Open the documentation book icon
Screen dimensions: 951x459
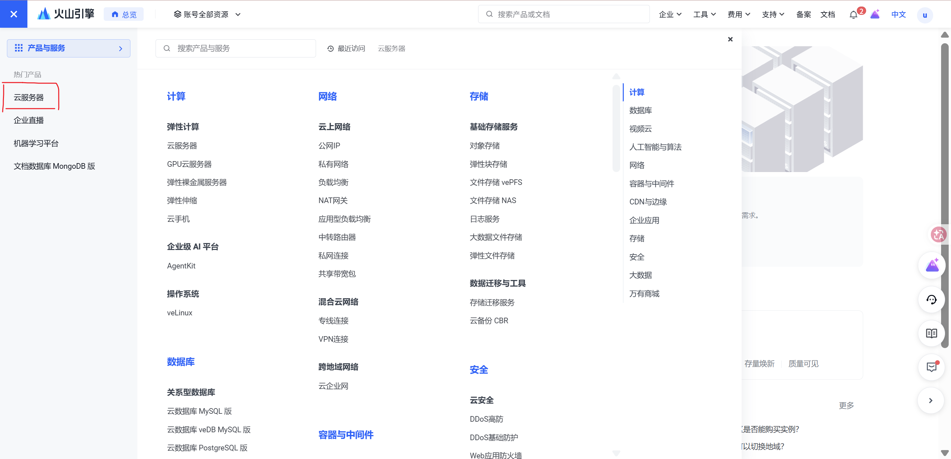click(932, 334)
